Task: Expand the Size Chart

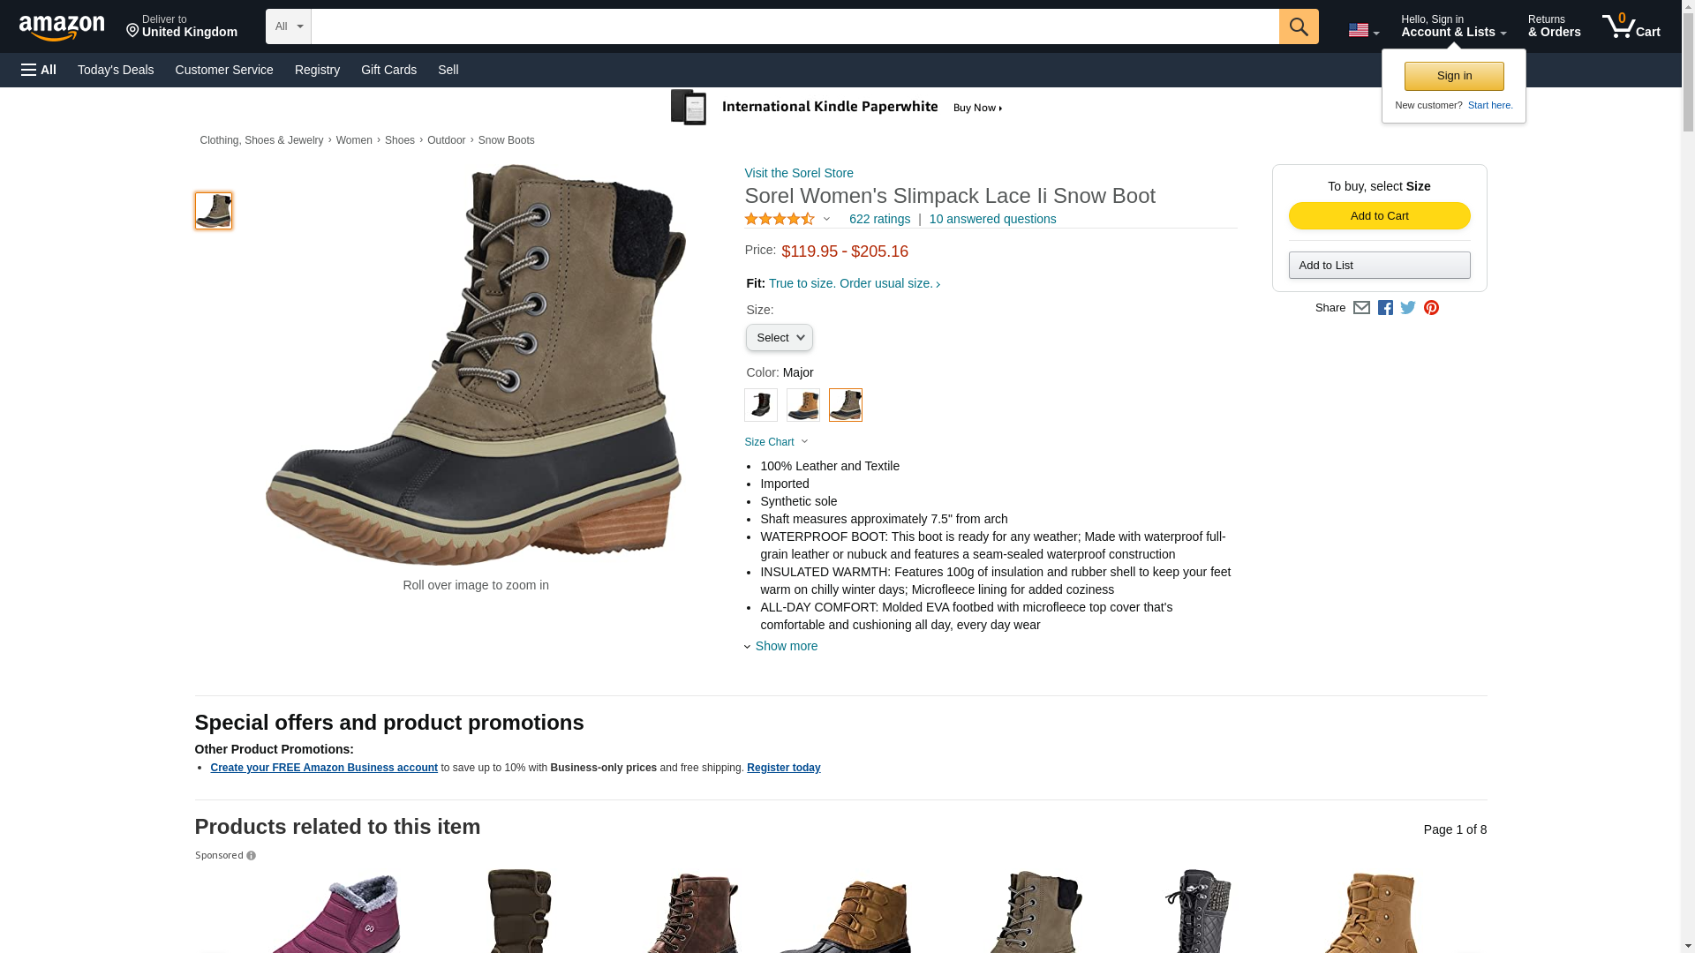Action: click(776, 442)
